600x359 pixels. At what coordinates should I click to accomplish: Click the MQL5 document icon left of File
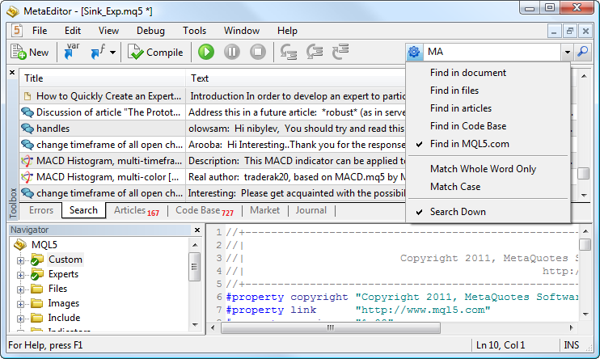click(x=17, y=31)
